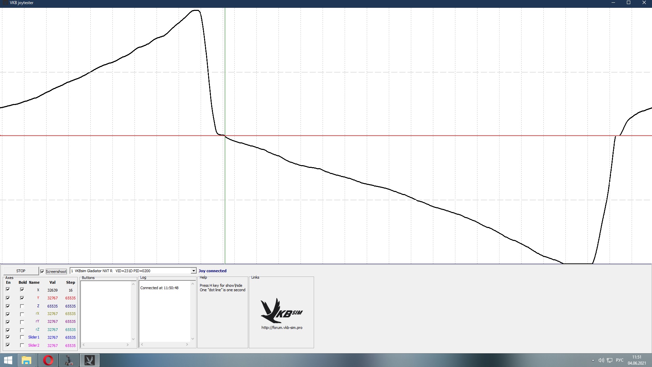Open the Windows Start menu
Viewport: 652px width, 367px height.
8,360
